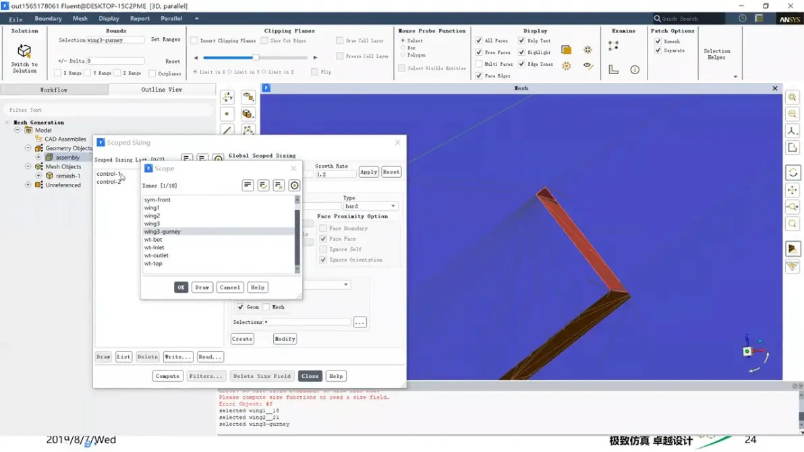
Task: Click the layout icon next to Quick Search
Action: (759, 18)
